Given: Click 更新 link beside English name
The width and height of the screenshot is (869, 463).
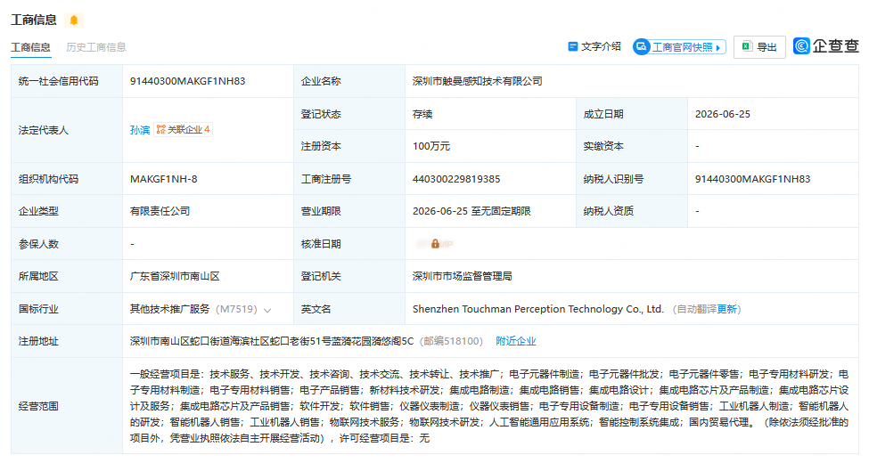Looking at the screenshot, I should point(726,309).
